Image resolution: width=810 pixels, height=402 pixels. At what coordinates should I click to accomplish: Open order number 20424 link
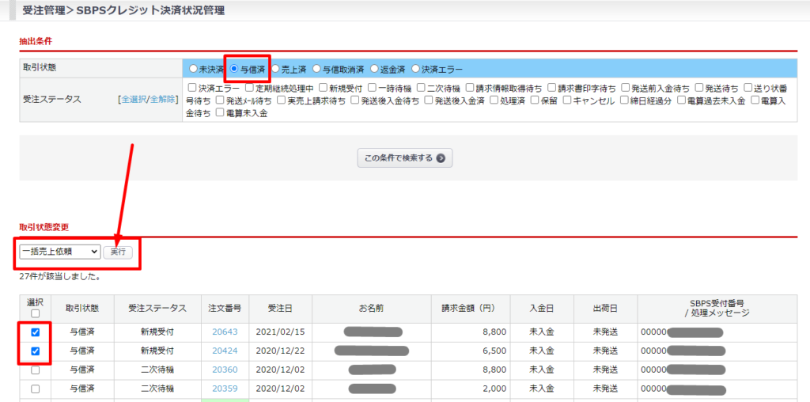pos(225,351)
